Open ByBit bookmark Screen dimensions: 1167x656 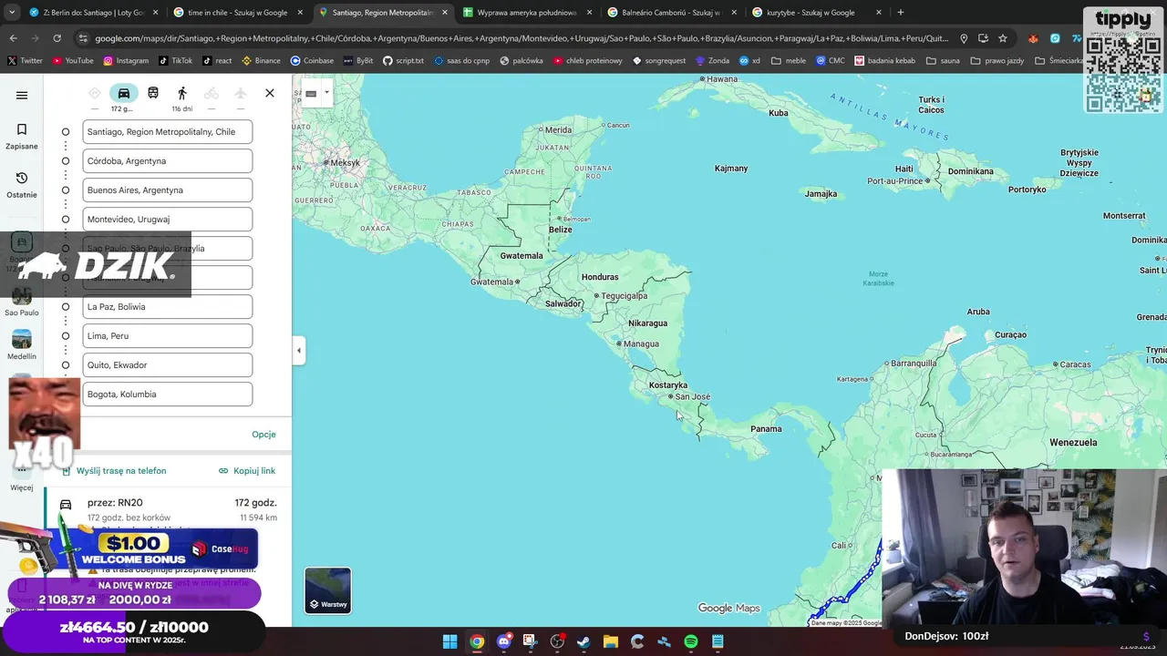pyautogui.click(x=357, y=61)
